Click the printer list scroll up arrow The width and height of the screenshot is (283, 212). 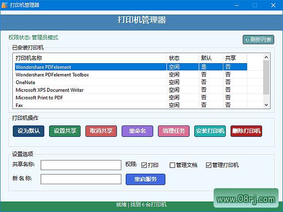click(x=266, y=57)
